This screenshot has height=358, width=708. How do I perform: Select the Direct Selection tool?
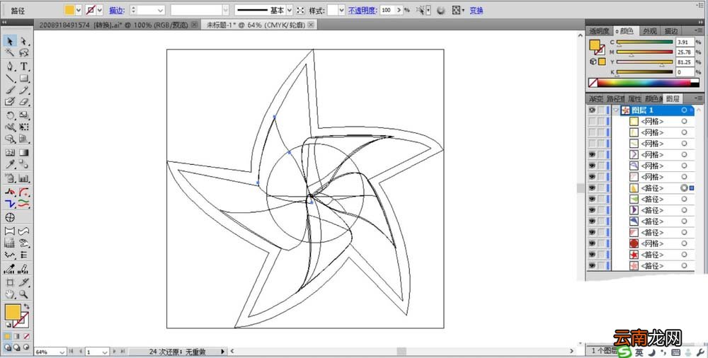point(24,42)
